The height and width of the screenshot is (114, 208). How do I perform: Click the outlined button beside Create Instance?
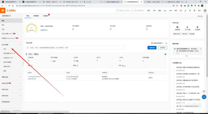click(x=162, y=48)
